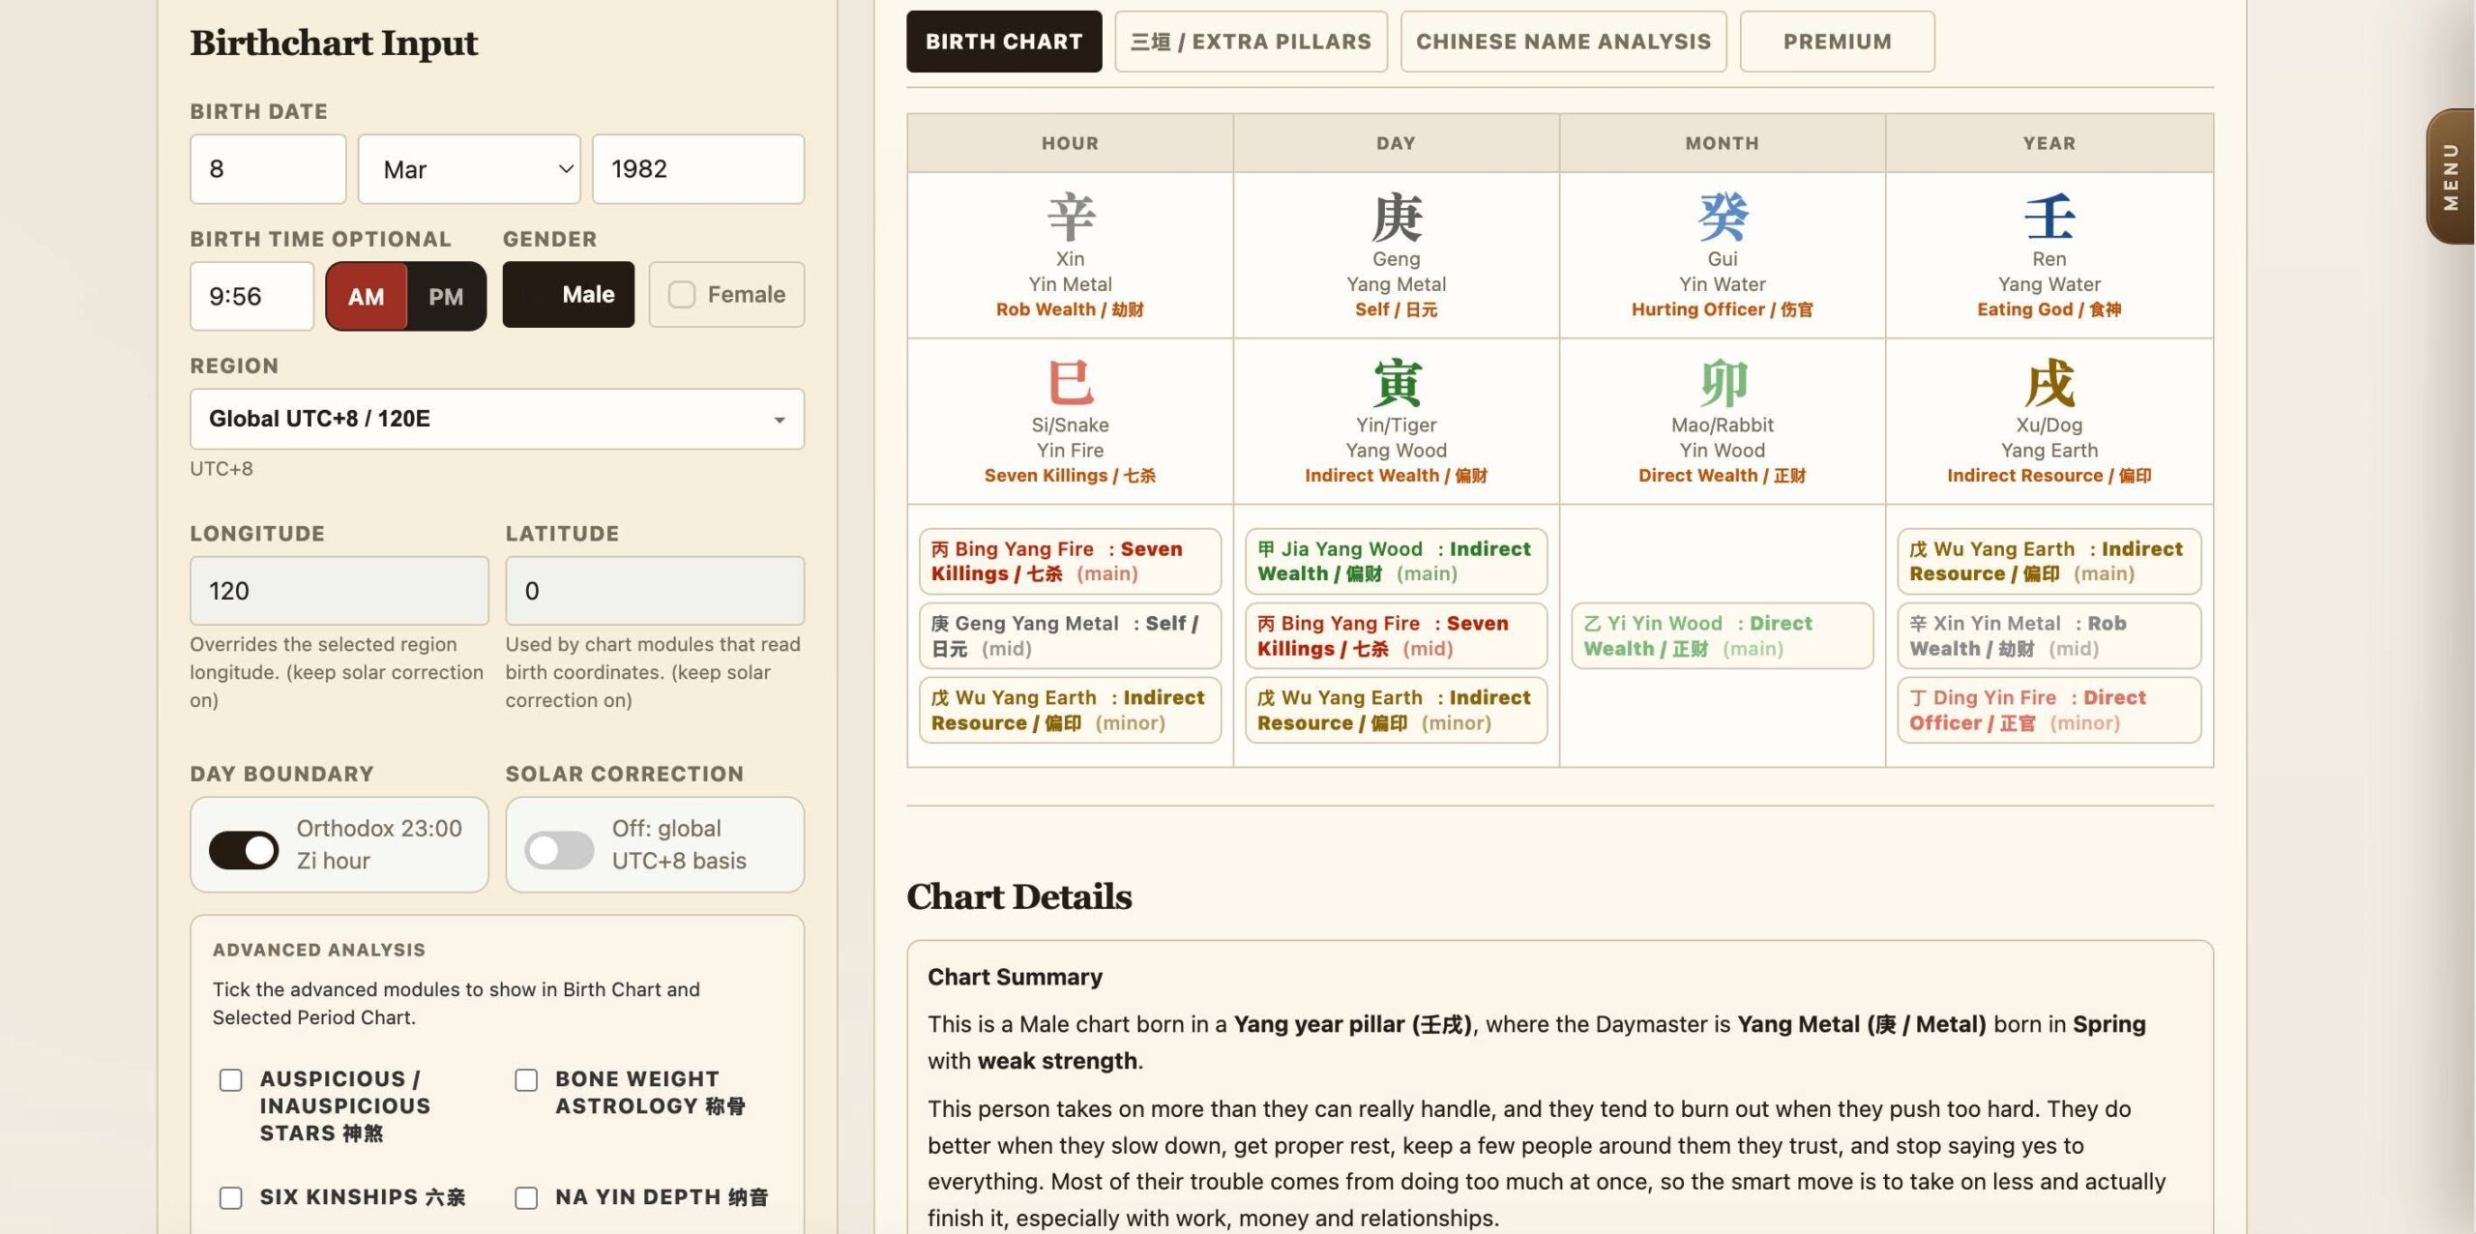2476x1234 pixels.
Task: Click the MONTH column header
Action: (1722, 143)
